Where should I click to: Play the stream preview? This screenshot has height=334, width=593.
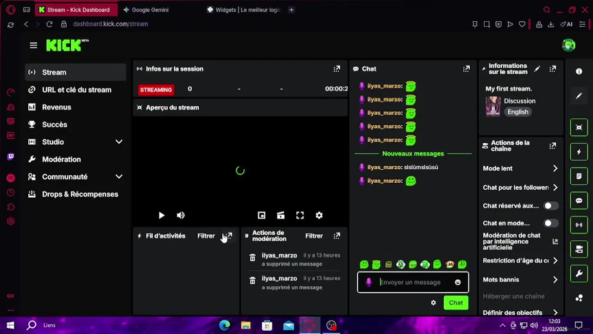pyautogui.click(x=161, y=215)
